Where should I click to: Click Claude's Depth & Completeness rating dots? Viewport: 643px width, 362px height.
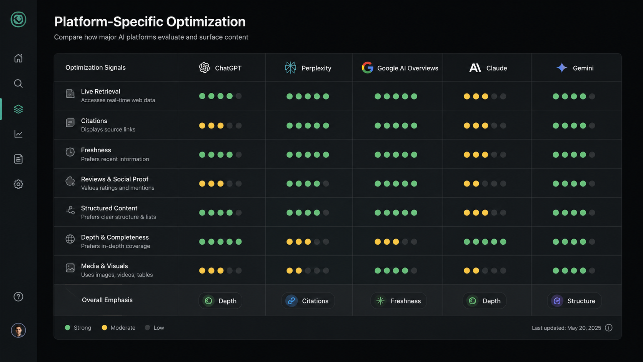pyautogui.click(x=485, y=242)
